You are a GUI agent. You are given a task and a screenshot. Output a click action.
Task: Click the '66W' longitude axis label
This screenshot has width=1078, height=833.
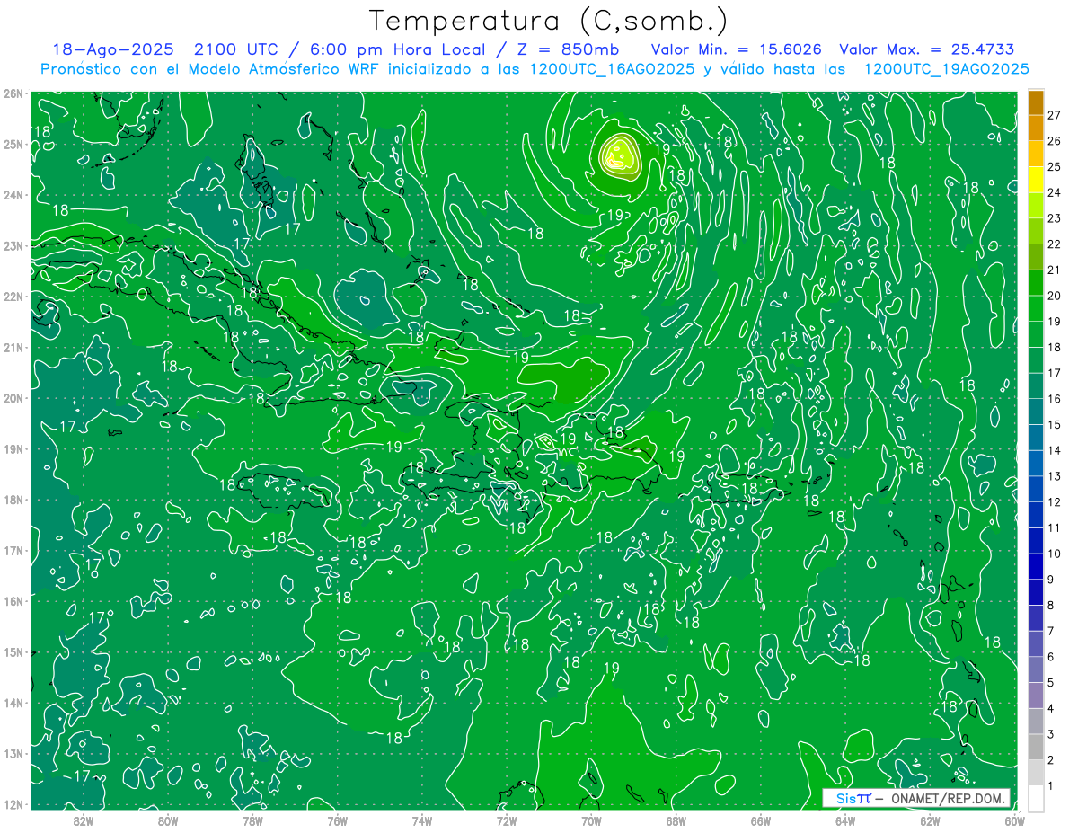(761, 820)
